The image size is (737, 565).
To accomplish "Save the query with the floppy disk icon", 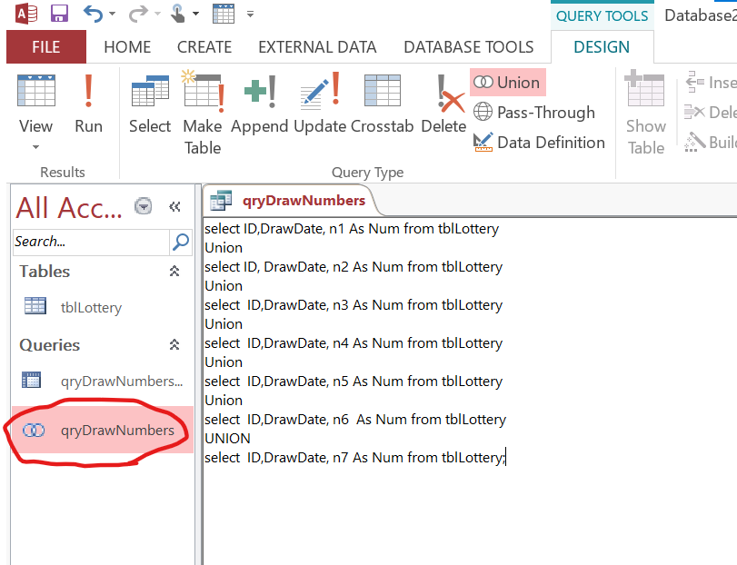I will pyautogui.click(x=59, y=14).
